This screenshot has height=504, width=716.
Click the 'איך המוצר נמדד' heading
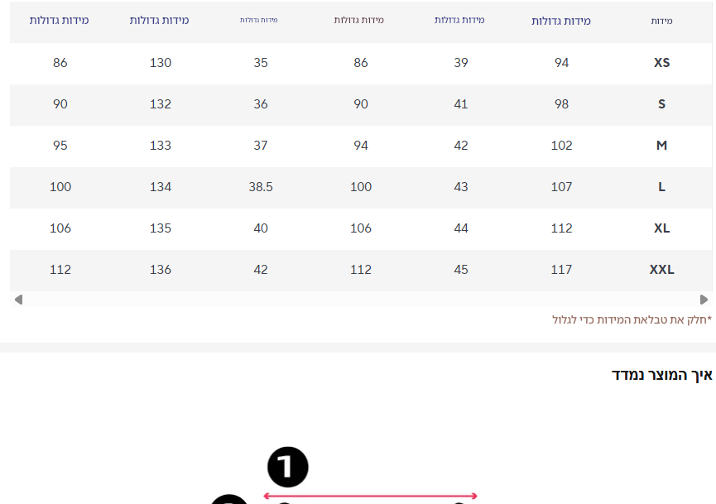coord(661,376)
